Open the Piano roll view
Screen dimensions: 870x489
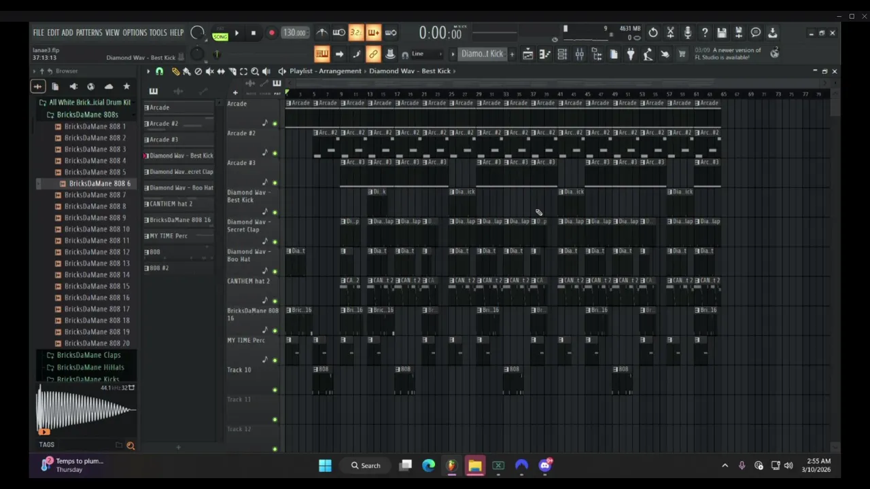click(x=544, y=54)
